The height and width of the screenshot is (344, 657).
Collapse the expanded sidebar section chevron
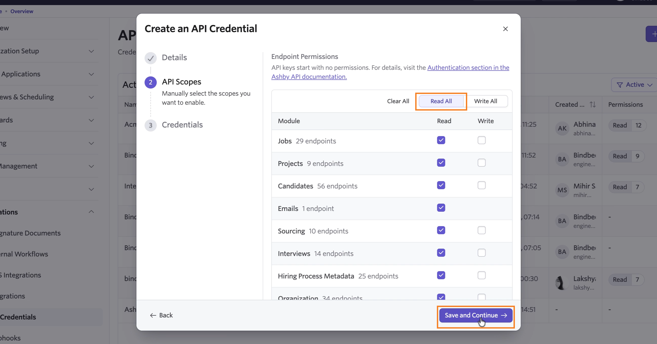(91, 212)
